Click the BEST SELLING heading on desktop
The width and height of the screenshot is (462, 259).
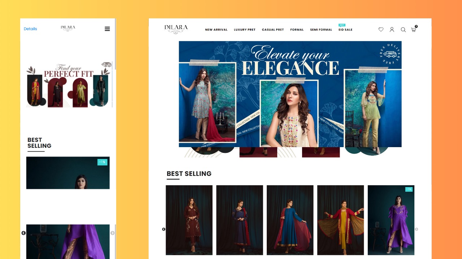click(x=189, y=174)
